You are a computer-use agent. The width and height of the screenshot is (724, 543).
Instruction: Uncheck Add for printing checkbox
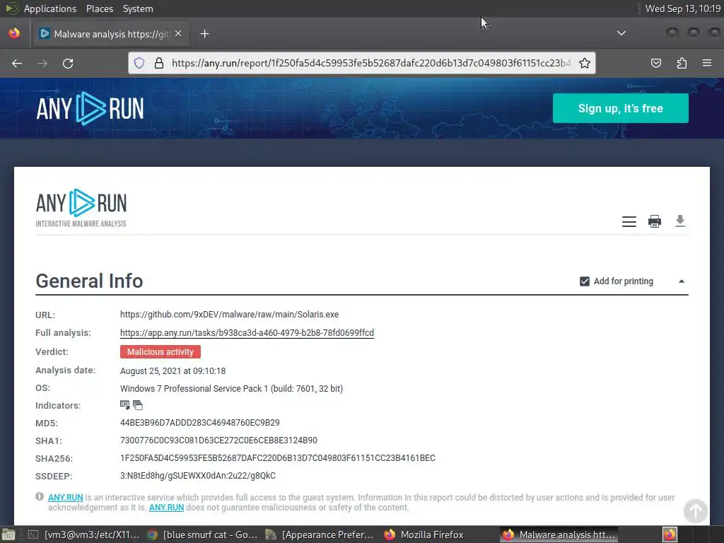pos(585,281)
